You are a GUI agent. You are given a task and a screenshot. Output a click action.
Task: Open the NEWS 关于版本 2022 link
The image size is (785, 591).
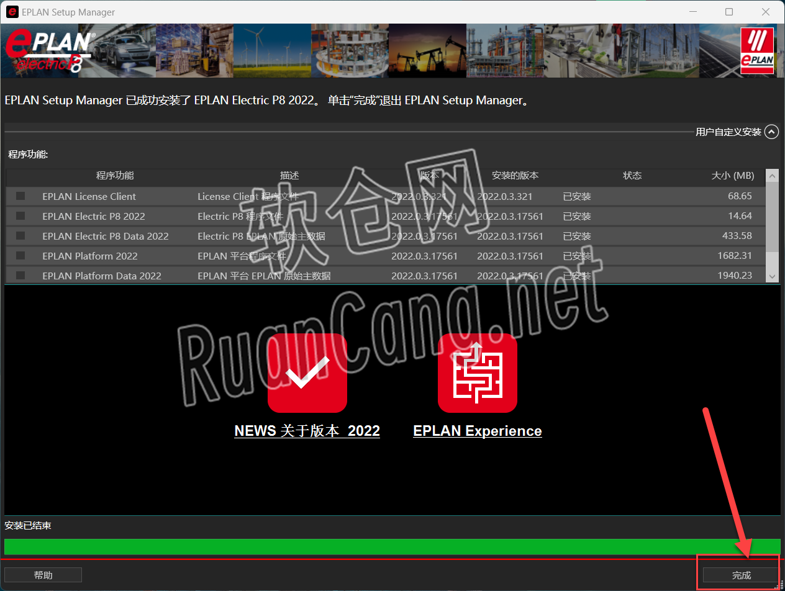point(307,431)
